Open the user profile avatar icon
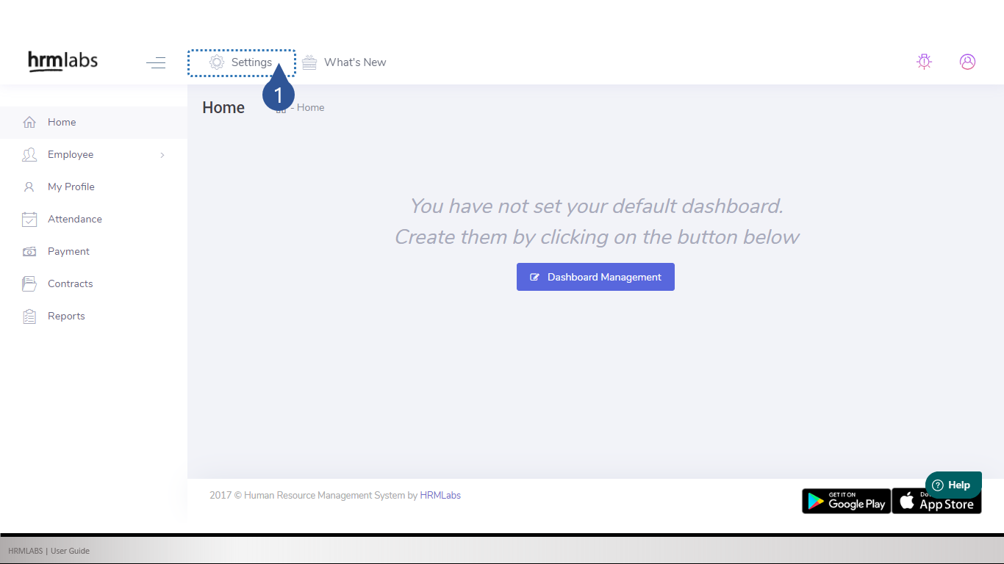The width and height of the screenshot is (1004, 564). (967, 62)
